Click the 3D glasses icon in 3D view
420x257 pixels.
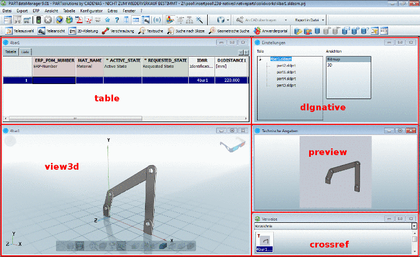[232, 145]
